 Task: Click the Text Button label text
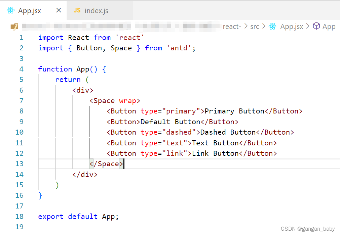pos(215,143)
